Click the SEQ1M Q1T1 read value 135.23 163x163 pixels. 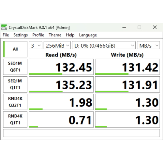[61, 84]
